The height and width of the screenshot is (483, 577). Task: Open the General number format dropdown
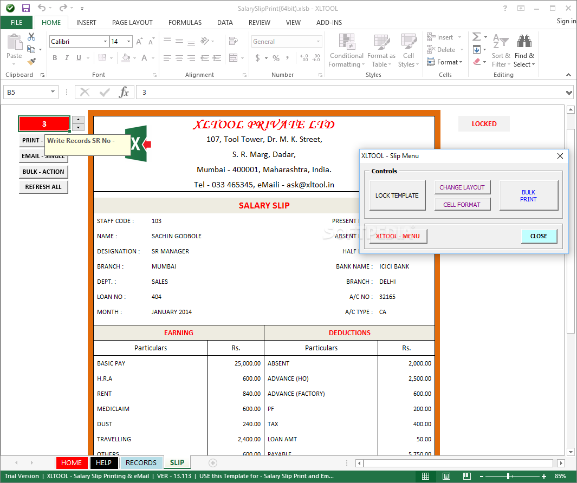coord(318,42)
